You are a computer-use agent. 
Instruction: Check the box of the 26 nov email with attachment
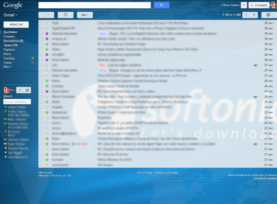(x=42, y=97)
